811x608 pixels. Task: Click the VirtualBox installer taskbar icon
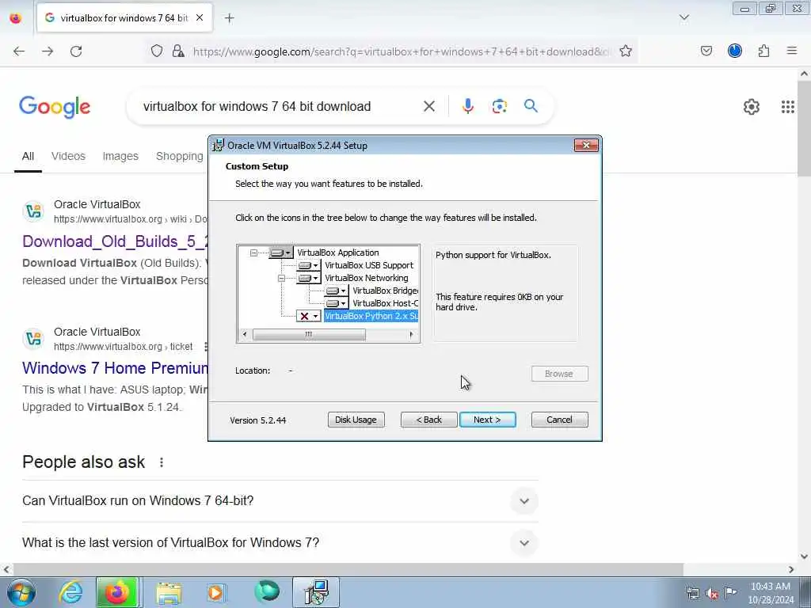(x=316, y=592)
